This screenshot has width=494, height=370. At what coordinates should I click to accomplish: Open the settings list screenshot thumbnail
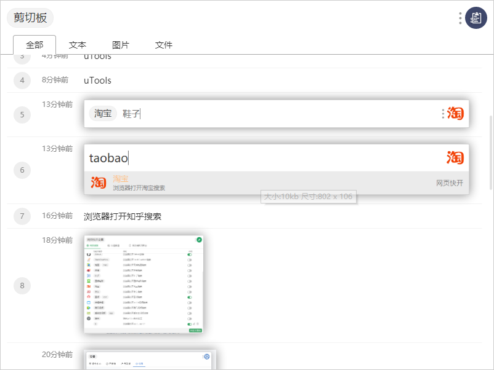pos(144,284)
